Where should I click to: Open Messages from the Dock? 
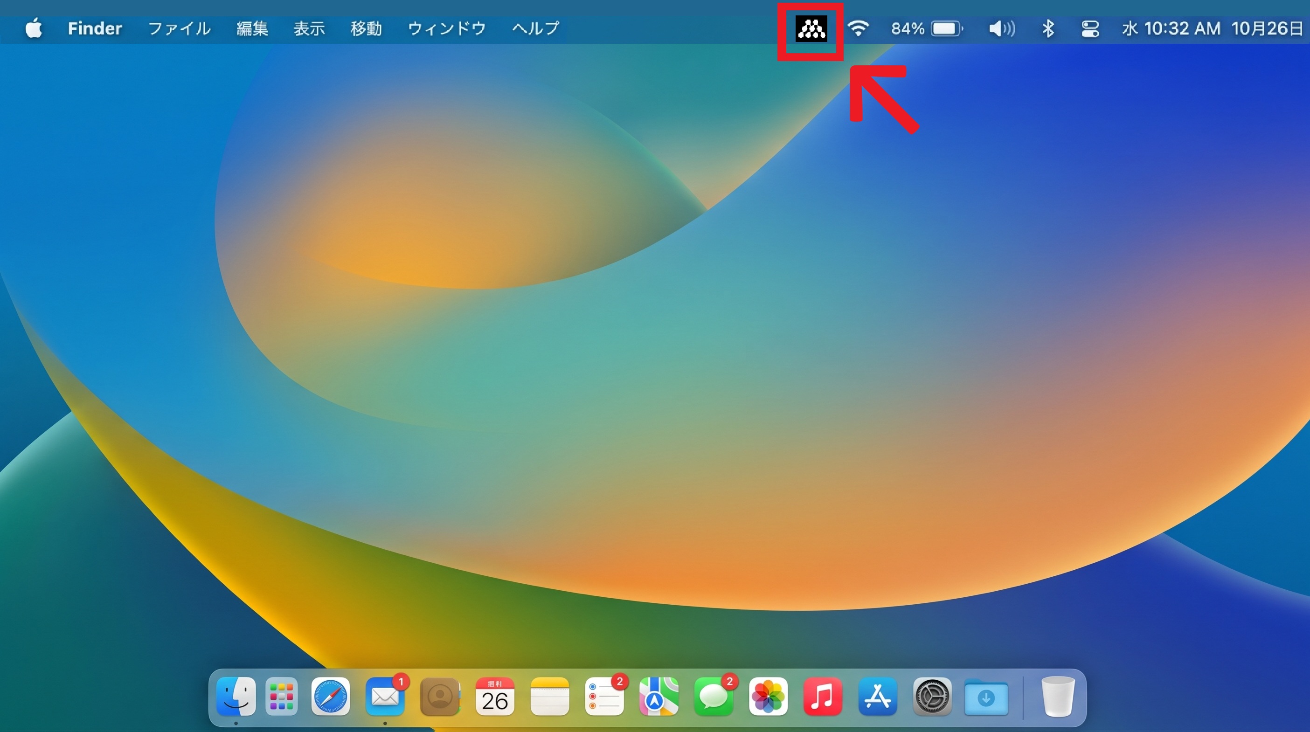714,697
